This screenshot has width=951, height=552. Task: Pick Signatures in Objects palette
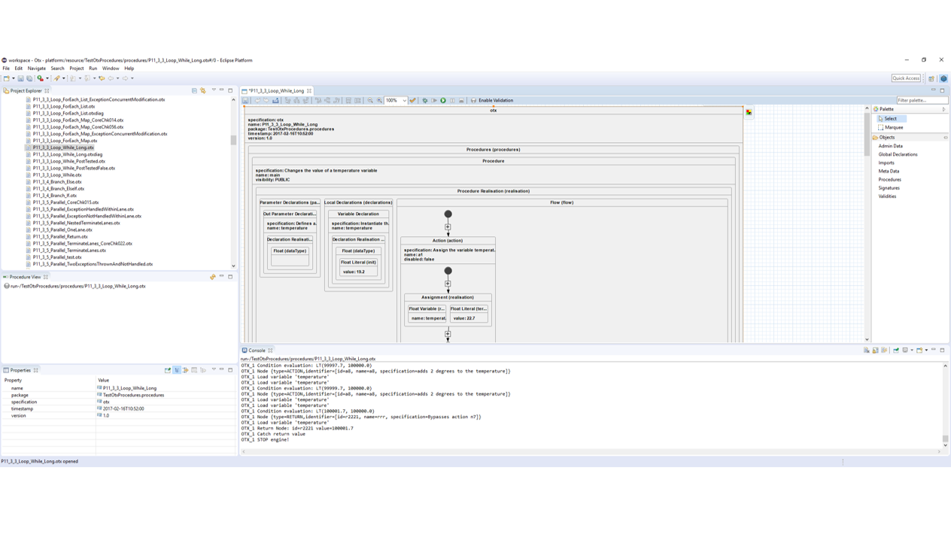pos(889,188)
